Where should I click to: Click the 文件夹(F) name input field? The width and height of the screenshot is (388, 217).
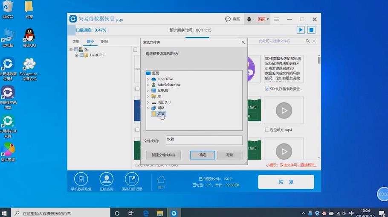[204, 140]
